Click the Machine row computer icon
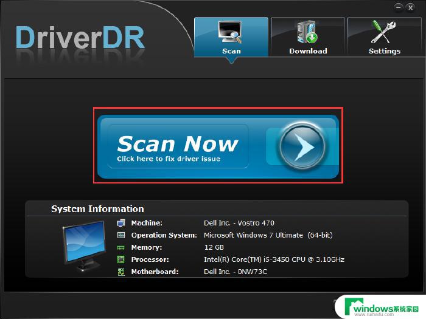Viewport: 426px width, 319px height. (x=121, y=223)
